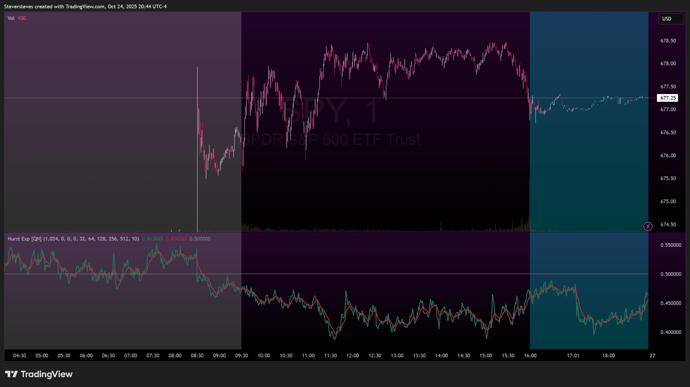
Task: Click the 08:30 time axis label
Action: 197,356
